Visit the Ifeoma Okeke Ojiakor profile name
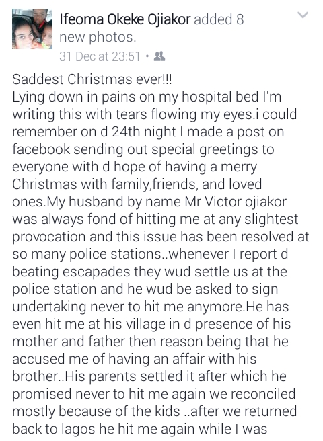This screenshot has height=441, width=323. (x=125, y=19)
